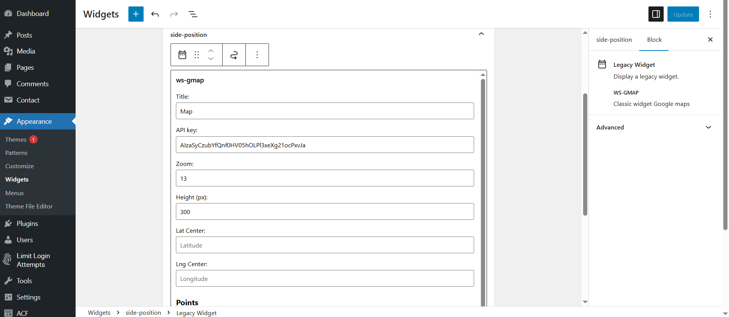This screenshot has height=317, width=729.
Task: Click the move to widget area icon
Action: click(234, 55)
